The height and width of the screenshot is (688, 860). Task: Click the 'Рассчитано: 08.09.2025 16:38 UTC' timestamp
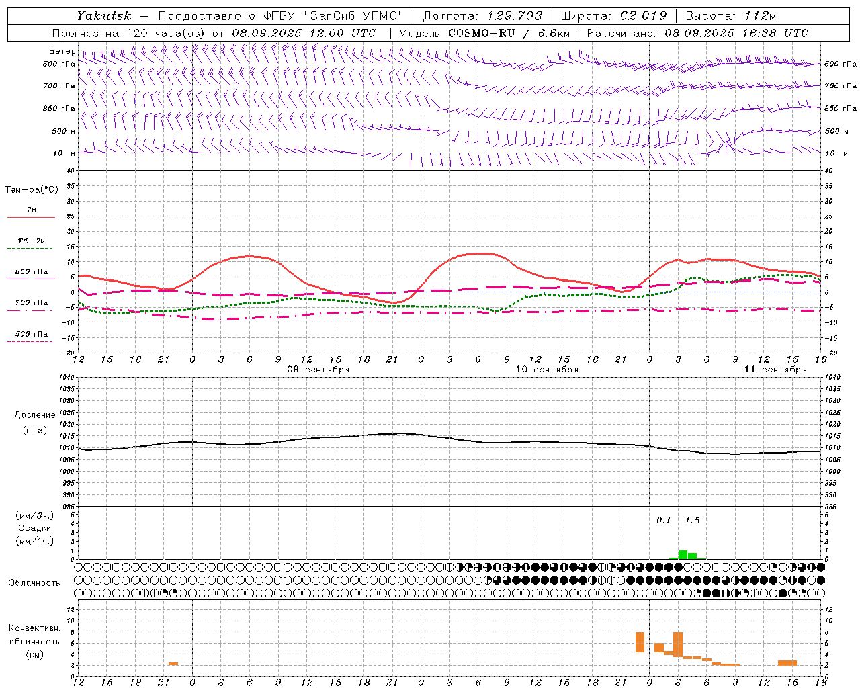(x=697, y=33)
